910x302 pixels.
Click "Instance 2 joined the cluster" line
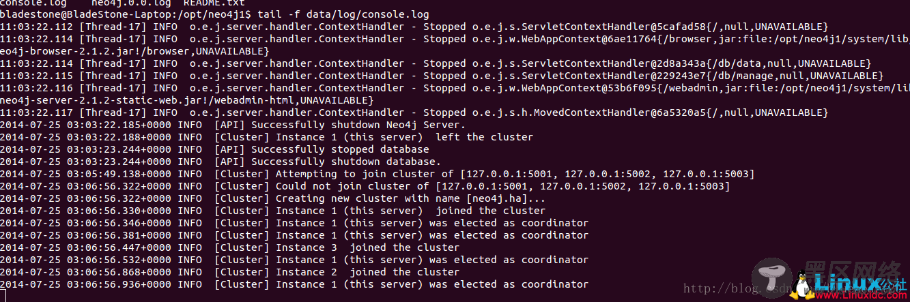coord(230,272)
